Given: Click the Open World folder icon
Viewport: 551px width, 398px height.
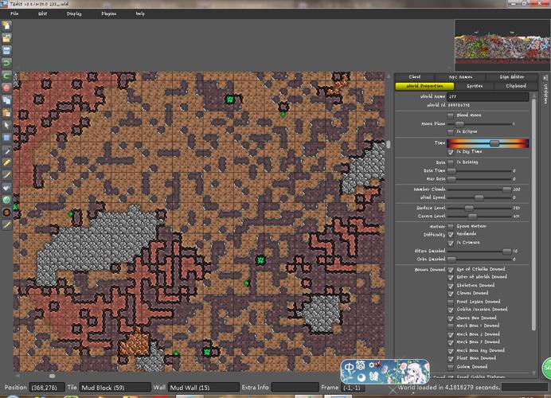Looking at the screenshot, I should point(6,38).
